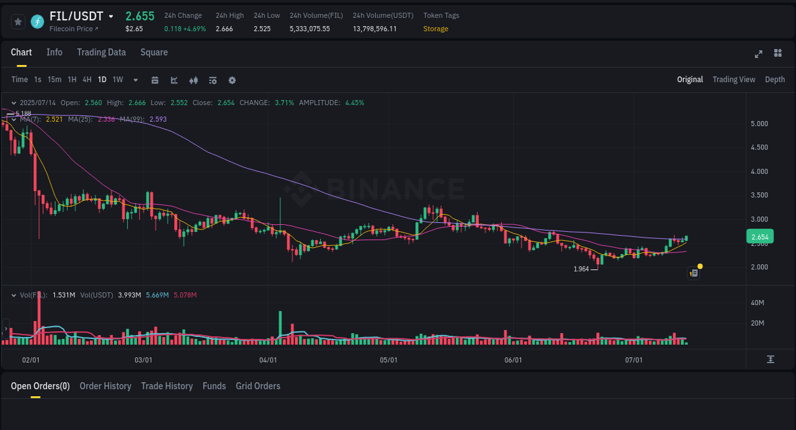
Task: Open the technical indicators icon
Action: click(x=193, y=80)
